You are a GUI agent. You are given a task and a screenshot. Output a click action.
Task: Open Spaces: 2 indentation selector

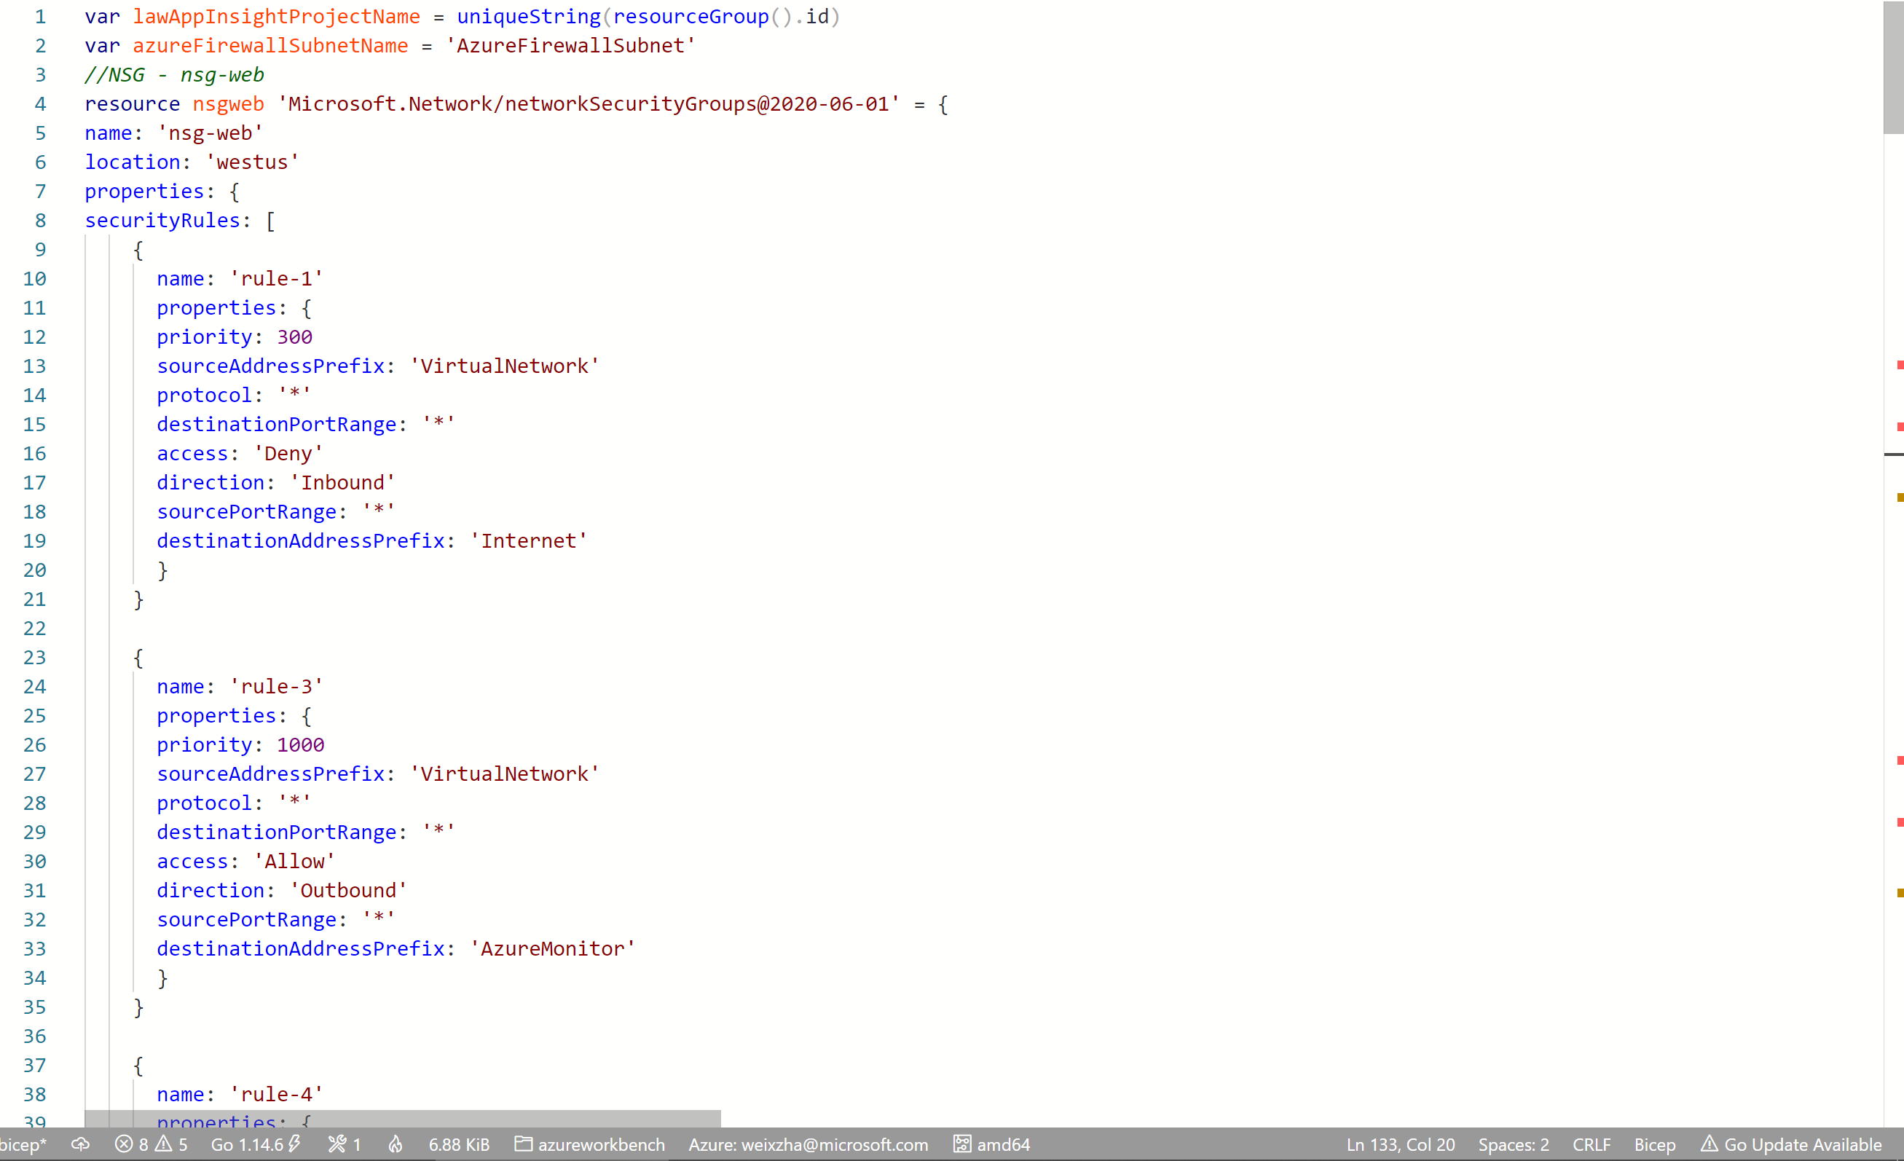(x=1513, y=1144)
